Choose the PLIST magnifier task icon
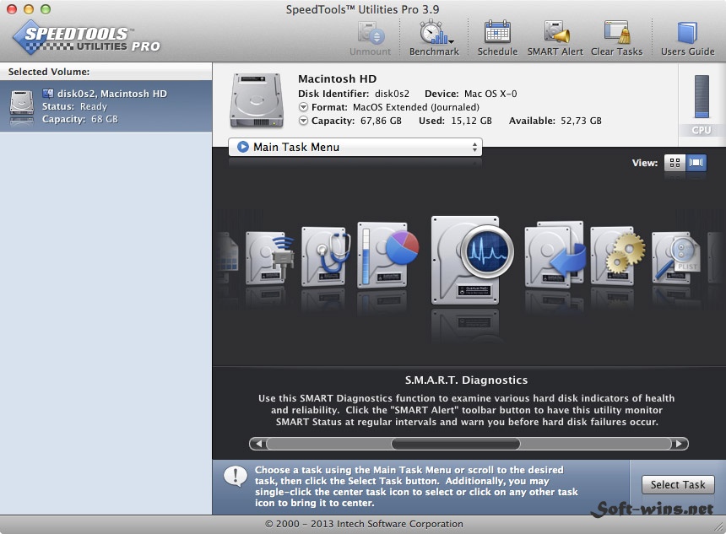 (675, 257)
